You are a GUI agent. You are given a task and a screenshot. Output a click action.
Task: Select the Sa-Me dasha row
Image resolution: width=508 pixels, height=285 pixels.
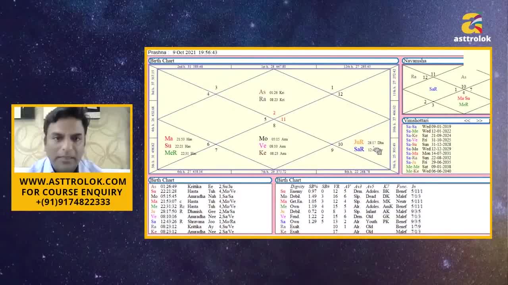click(428, 131)
